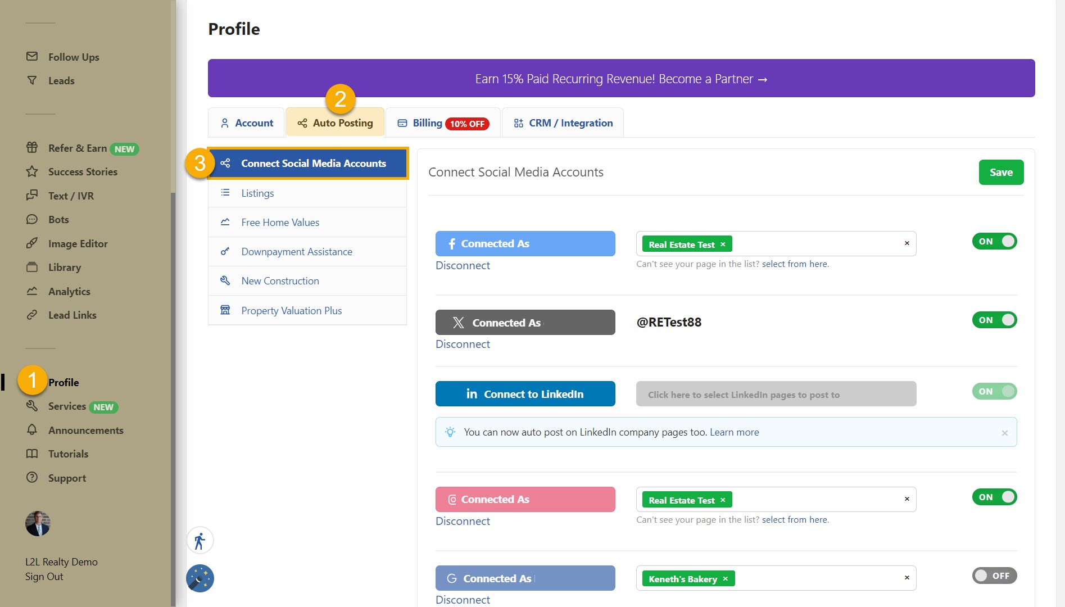Open the Instagram page selection dropdown

[x=815, y=500]
